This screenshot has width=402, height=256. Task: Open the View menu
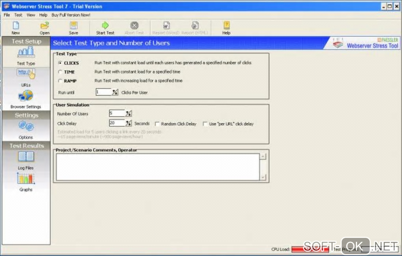tap(31, 15)
